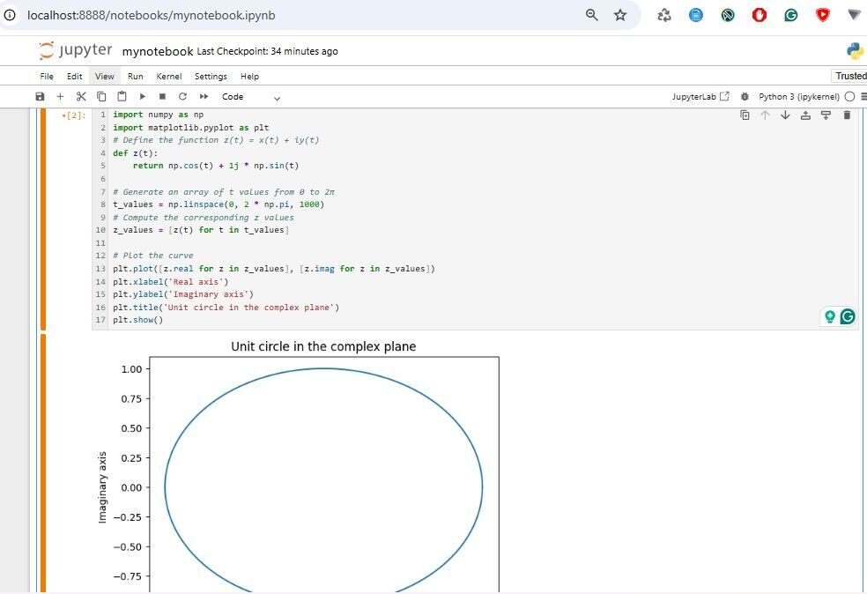
Task: Click the browser address bar URL
Action: coord(150,15)
